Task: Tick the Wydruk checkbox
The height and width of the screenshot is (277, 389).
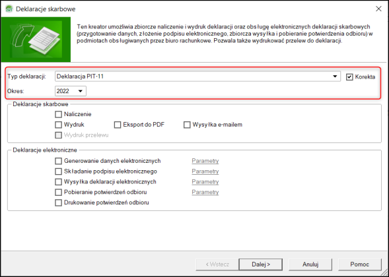Action: [58, 125]
